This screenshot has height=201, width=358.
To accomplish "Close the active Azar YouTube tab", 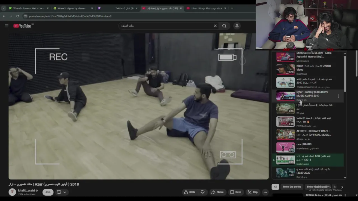I will pyautogui.click(x=181, y=8).
